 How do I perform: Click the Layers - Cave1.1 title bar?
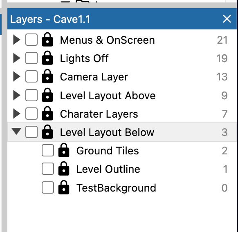tap(122, 19)
